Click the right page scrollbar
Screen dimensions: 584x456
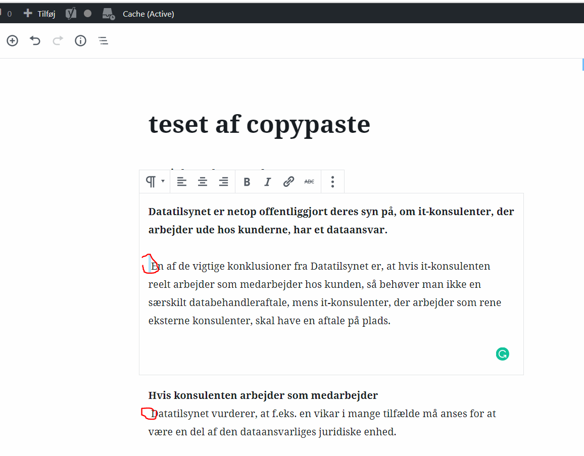coord(582,65)
